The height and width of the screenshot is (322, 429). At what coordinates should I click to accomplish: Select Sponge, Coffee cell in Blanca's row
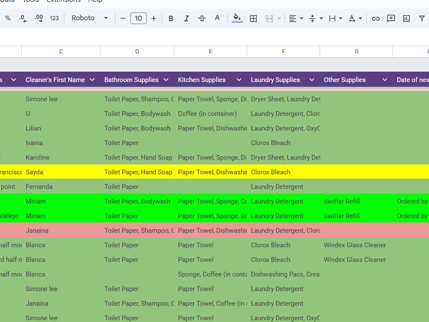(x=210, y=274)
